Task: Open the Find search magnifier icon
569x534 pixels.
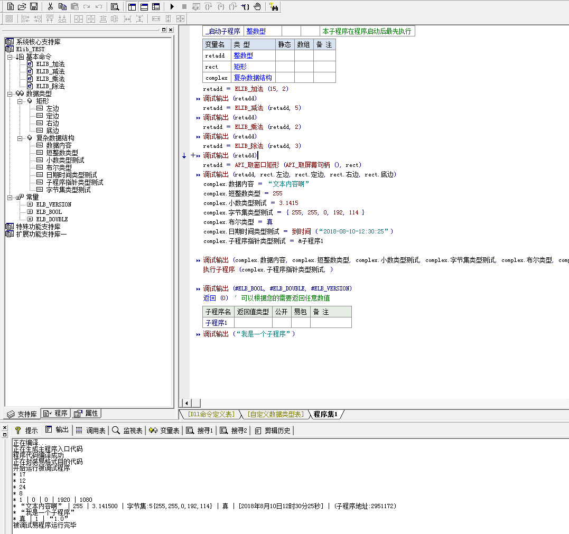Action: tap(115, 6)
